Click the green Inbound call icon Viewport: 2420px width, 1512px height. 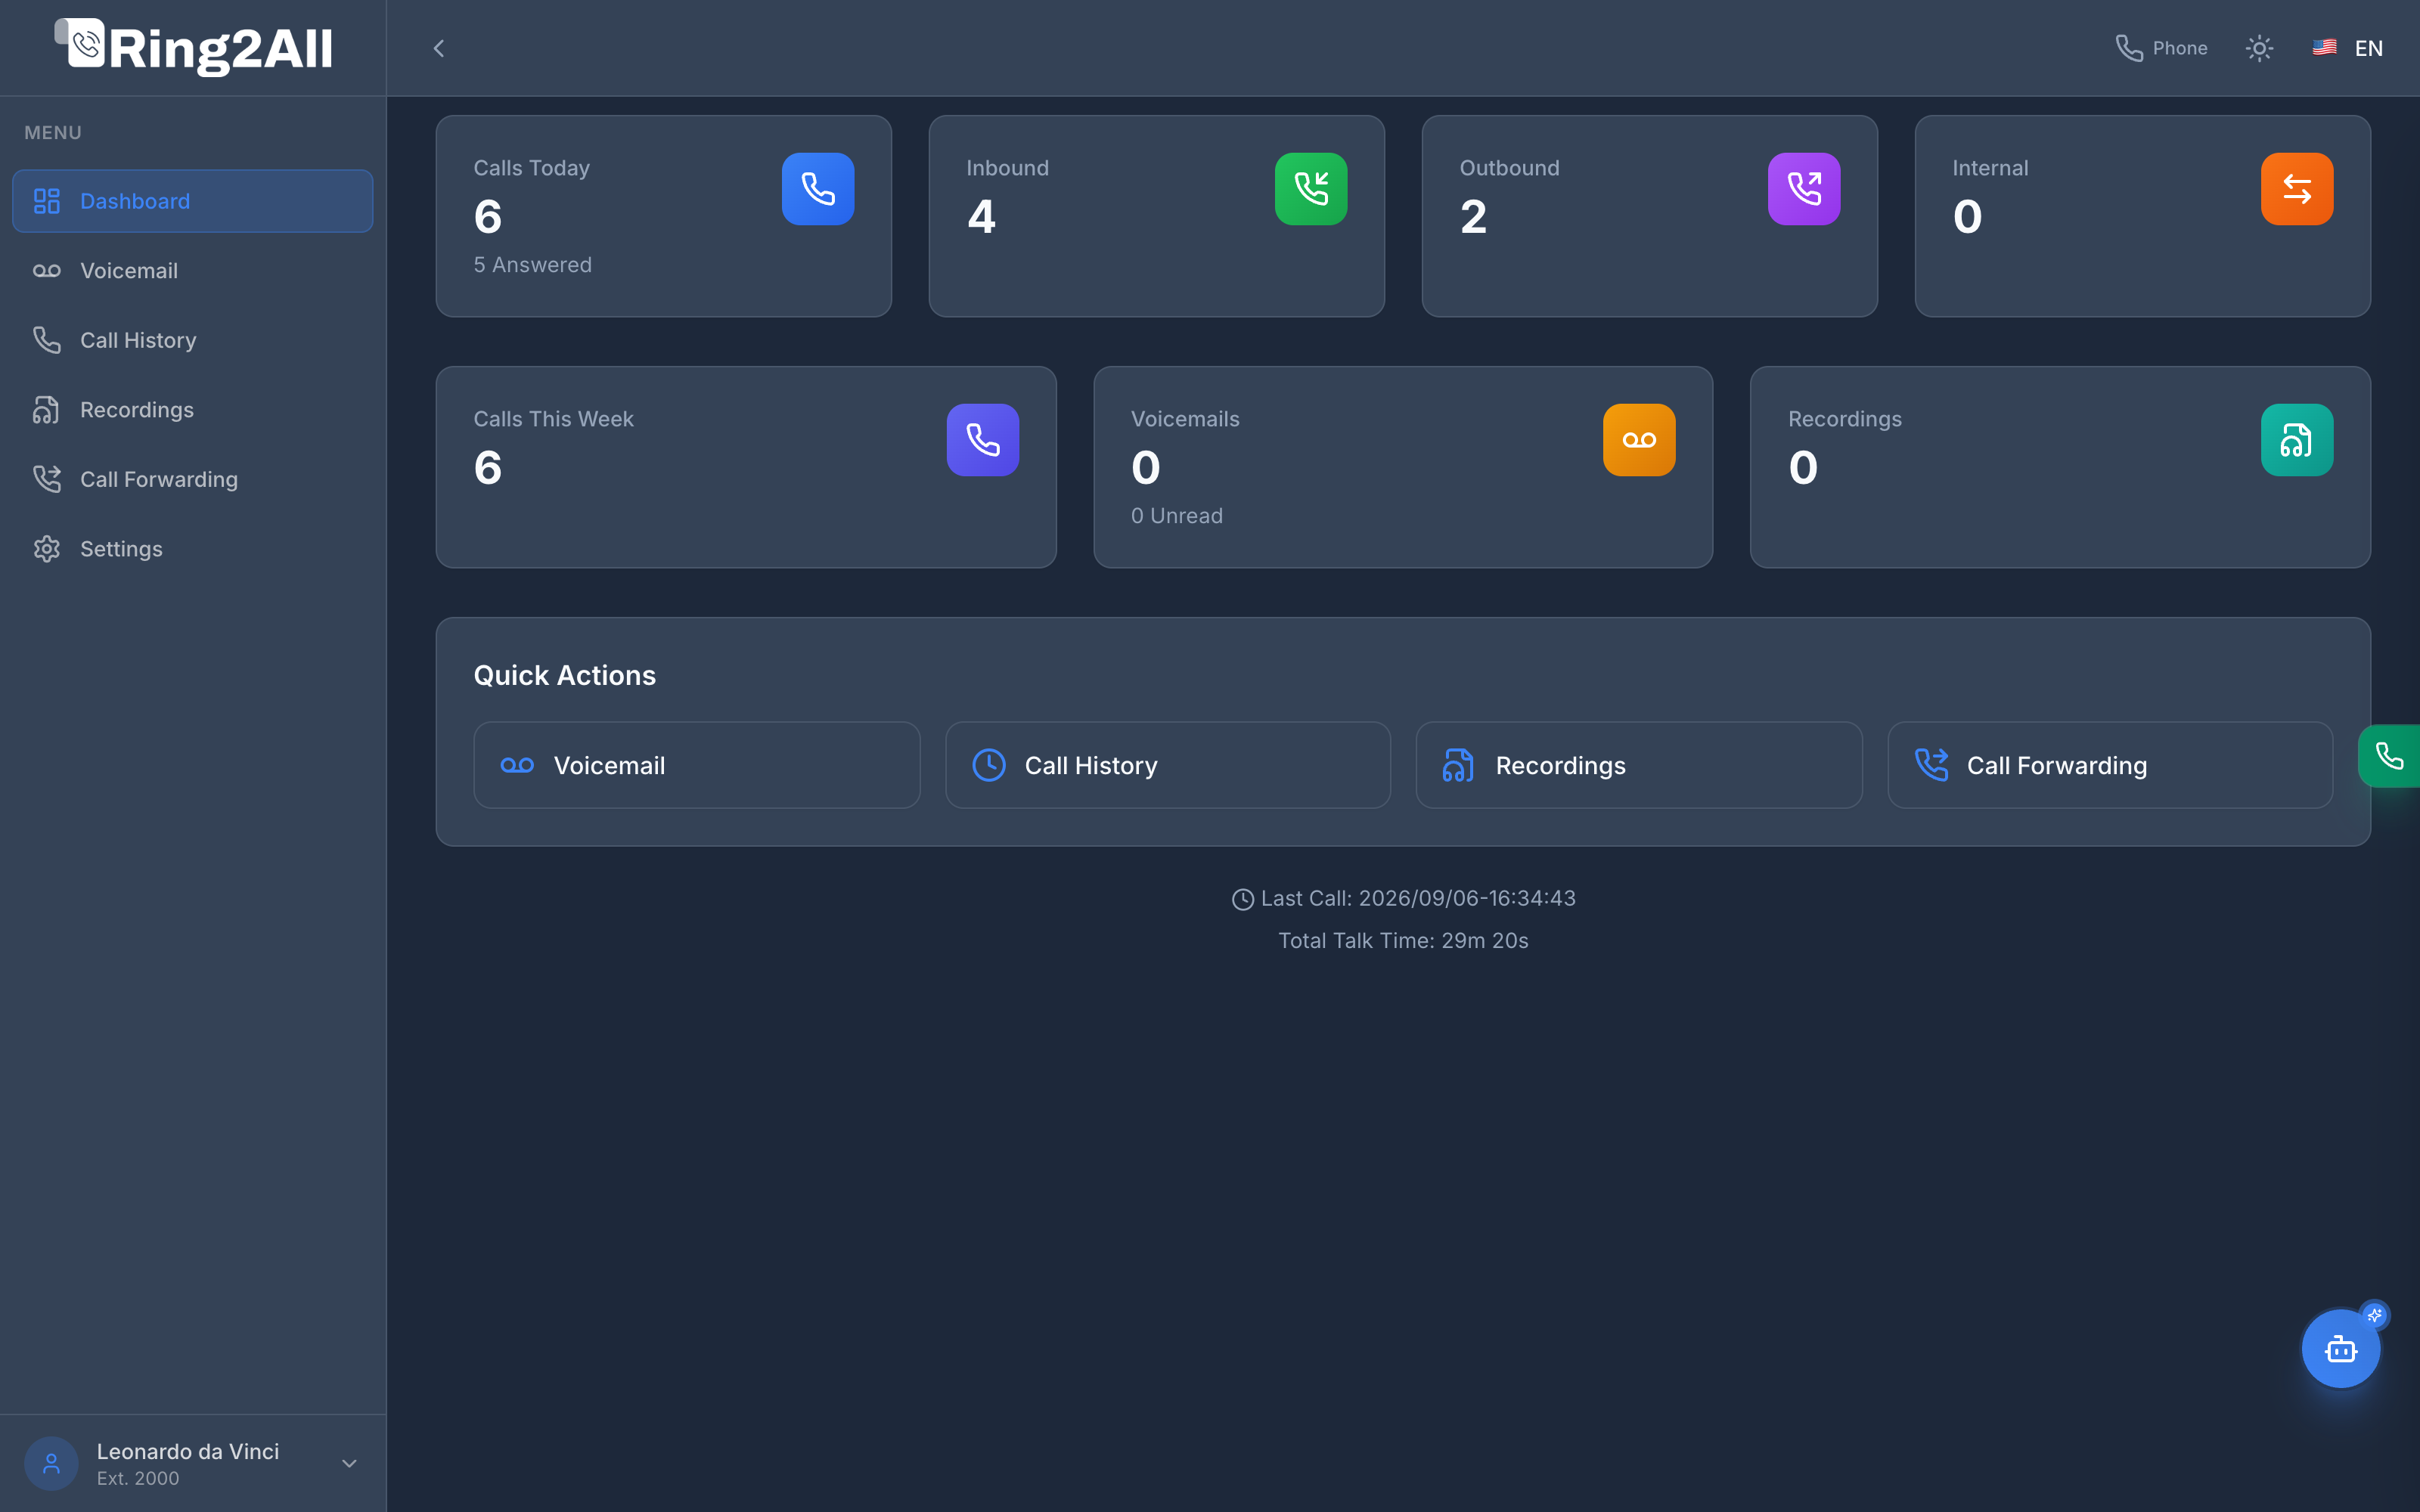click(1311, 189)
